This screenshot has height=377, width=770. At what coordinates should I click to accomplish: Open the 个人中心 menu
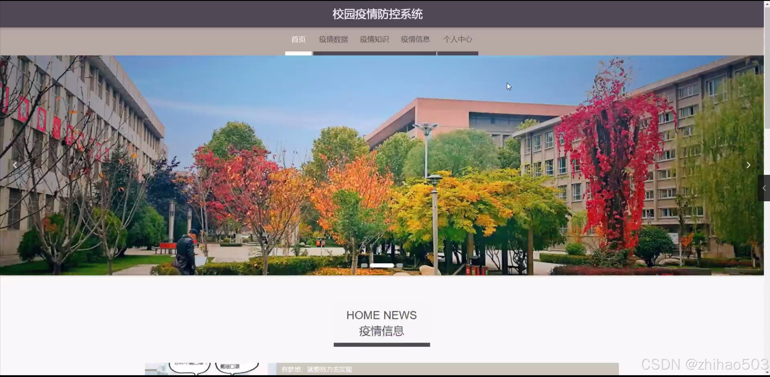[457, 39]
